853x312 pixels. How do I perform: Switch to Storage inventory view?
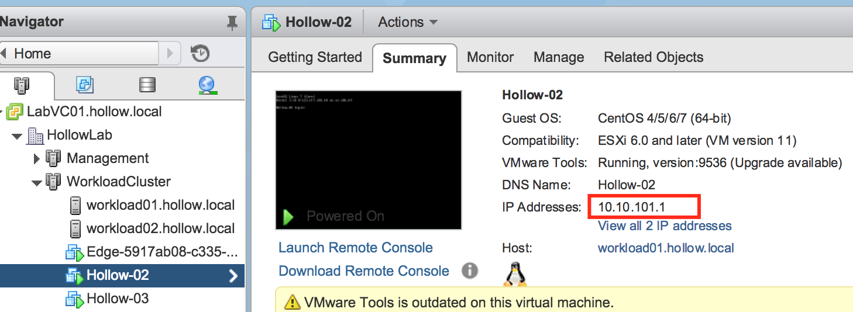pos(147,85)
